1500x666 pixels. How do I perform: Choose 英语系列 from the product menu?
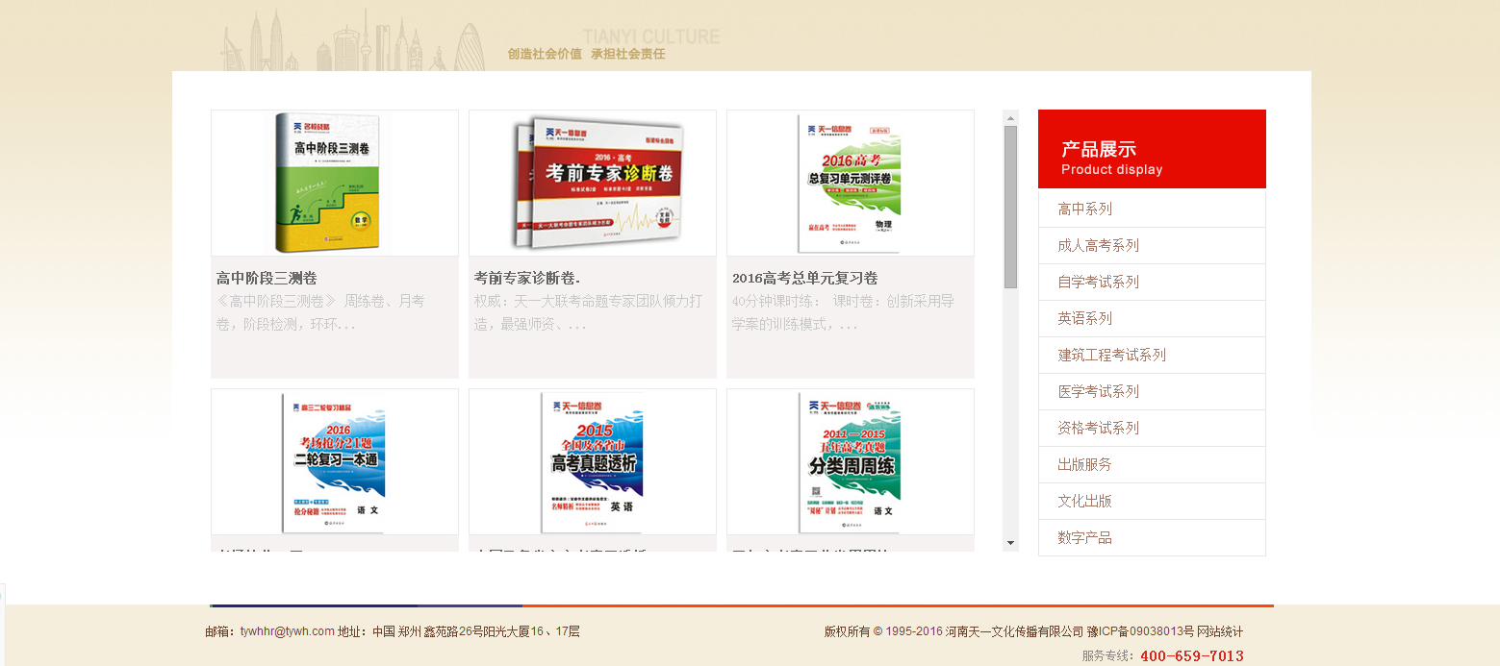(x=1084, y=318)
